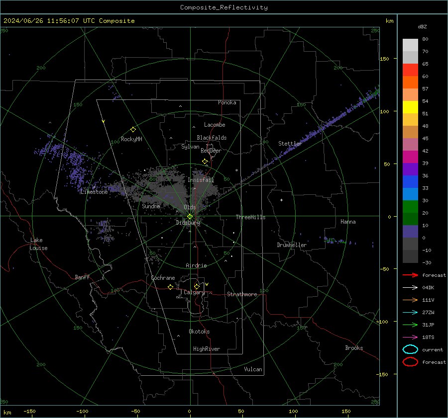
Task: Click the Lacombe label
Action: [x=215, y=125]
